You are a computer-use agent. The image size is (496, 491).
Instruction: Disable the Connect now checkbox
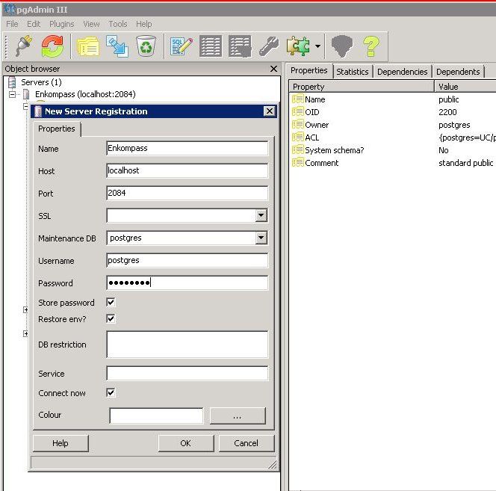111,392
